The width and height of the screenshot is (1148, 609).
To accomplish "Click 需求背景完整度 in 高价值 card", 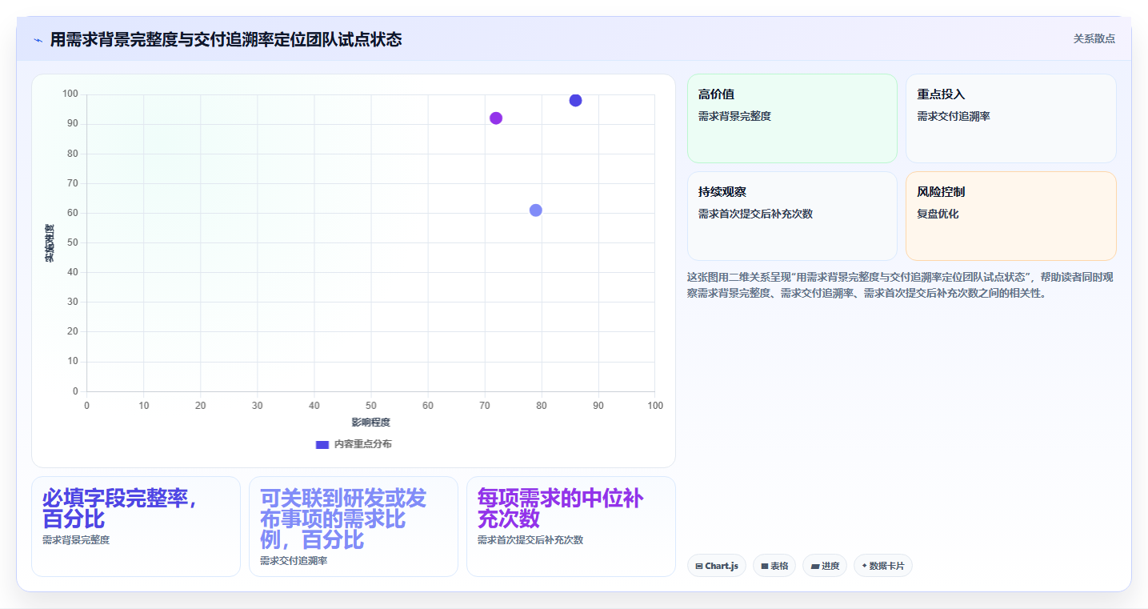I will pyautogui.click(x=734, y=116).
